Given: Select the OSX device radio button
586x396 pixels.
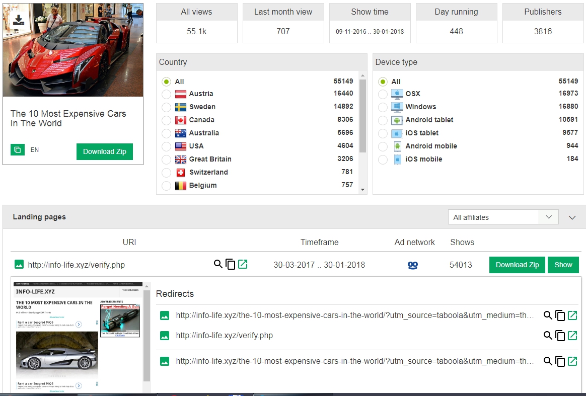Looking at the screenshot, I should point(383,94).
